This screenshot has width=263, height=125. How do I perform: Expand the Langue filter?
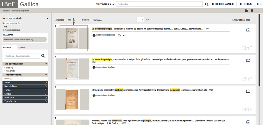(25, 94)
